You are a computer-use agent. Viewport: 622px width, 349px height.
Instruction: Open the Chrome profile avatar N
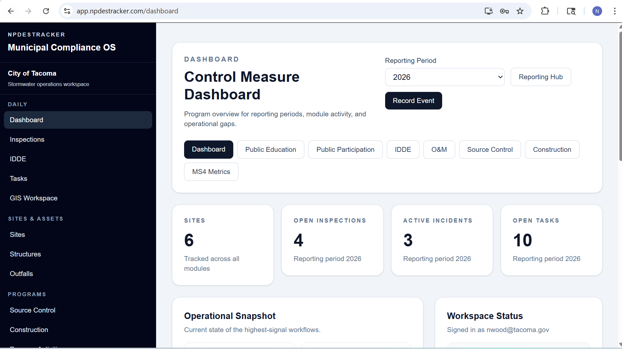(x=597, y=11)
